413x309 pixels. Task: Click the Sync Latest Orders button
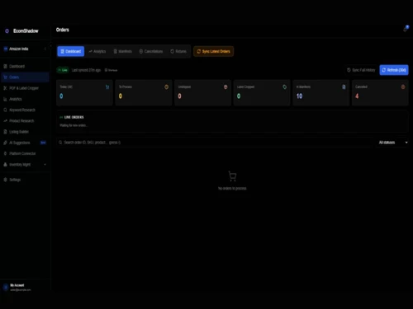tap(213, 51)
